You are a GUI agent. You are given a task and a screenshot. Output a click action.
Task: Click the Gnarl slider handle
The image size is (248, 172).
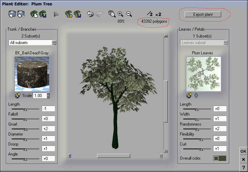coord(25,129)
